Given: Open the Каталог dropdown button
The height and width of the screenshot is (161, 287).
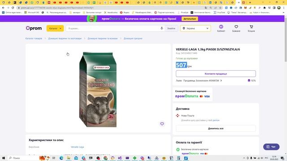Looking at the screenshot, I should pyautogui.click(x=55, y=28).
